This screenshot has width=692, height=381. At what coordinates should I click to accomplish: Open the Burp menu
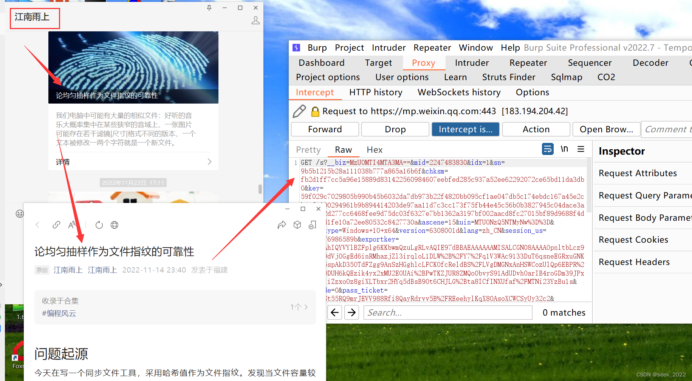coord(317,48)
